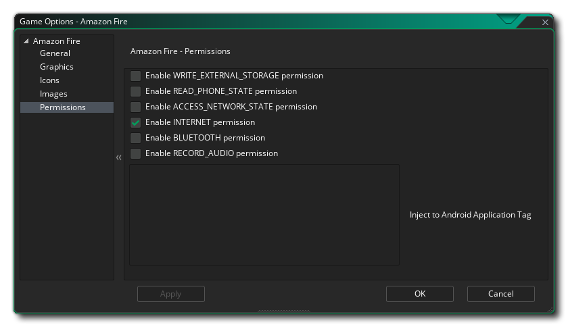Click the dialog title Game Options - Amazon Fire
Screen dimensions: 568x327
pyautogui.click(x=74, y=22)
